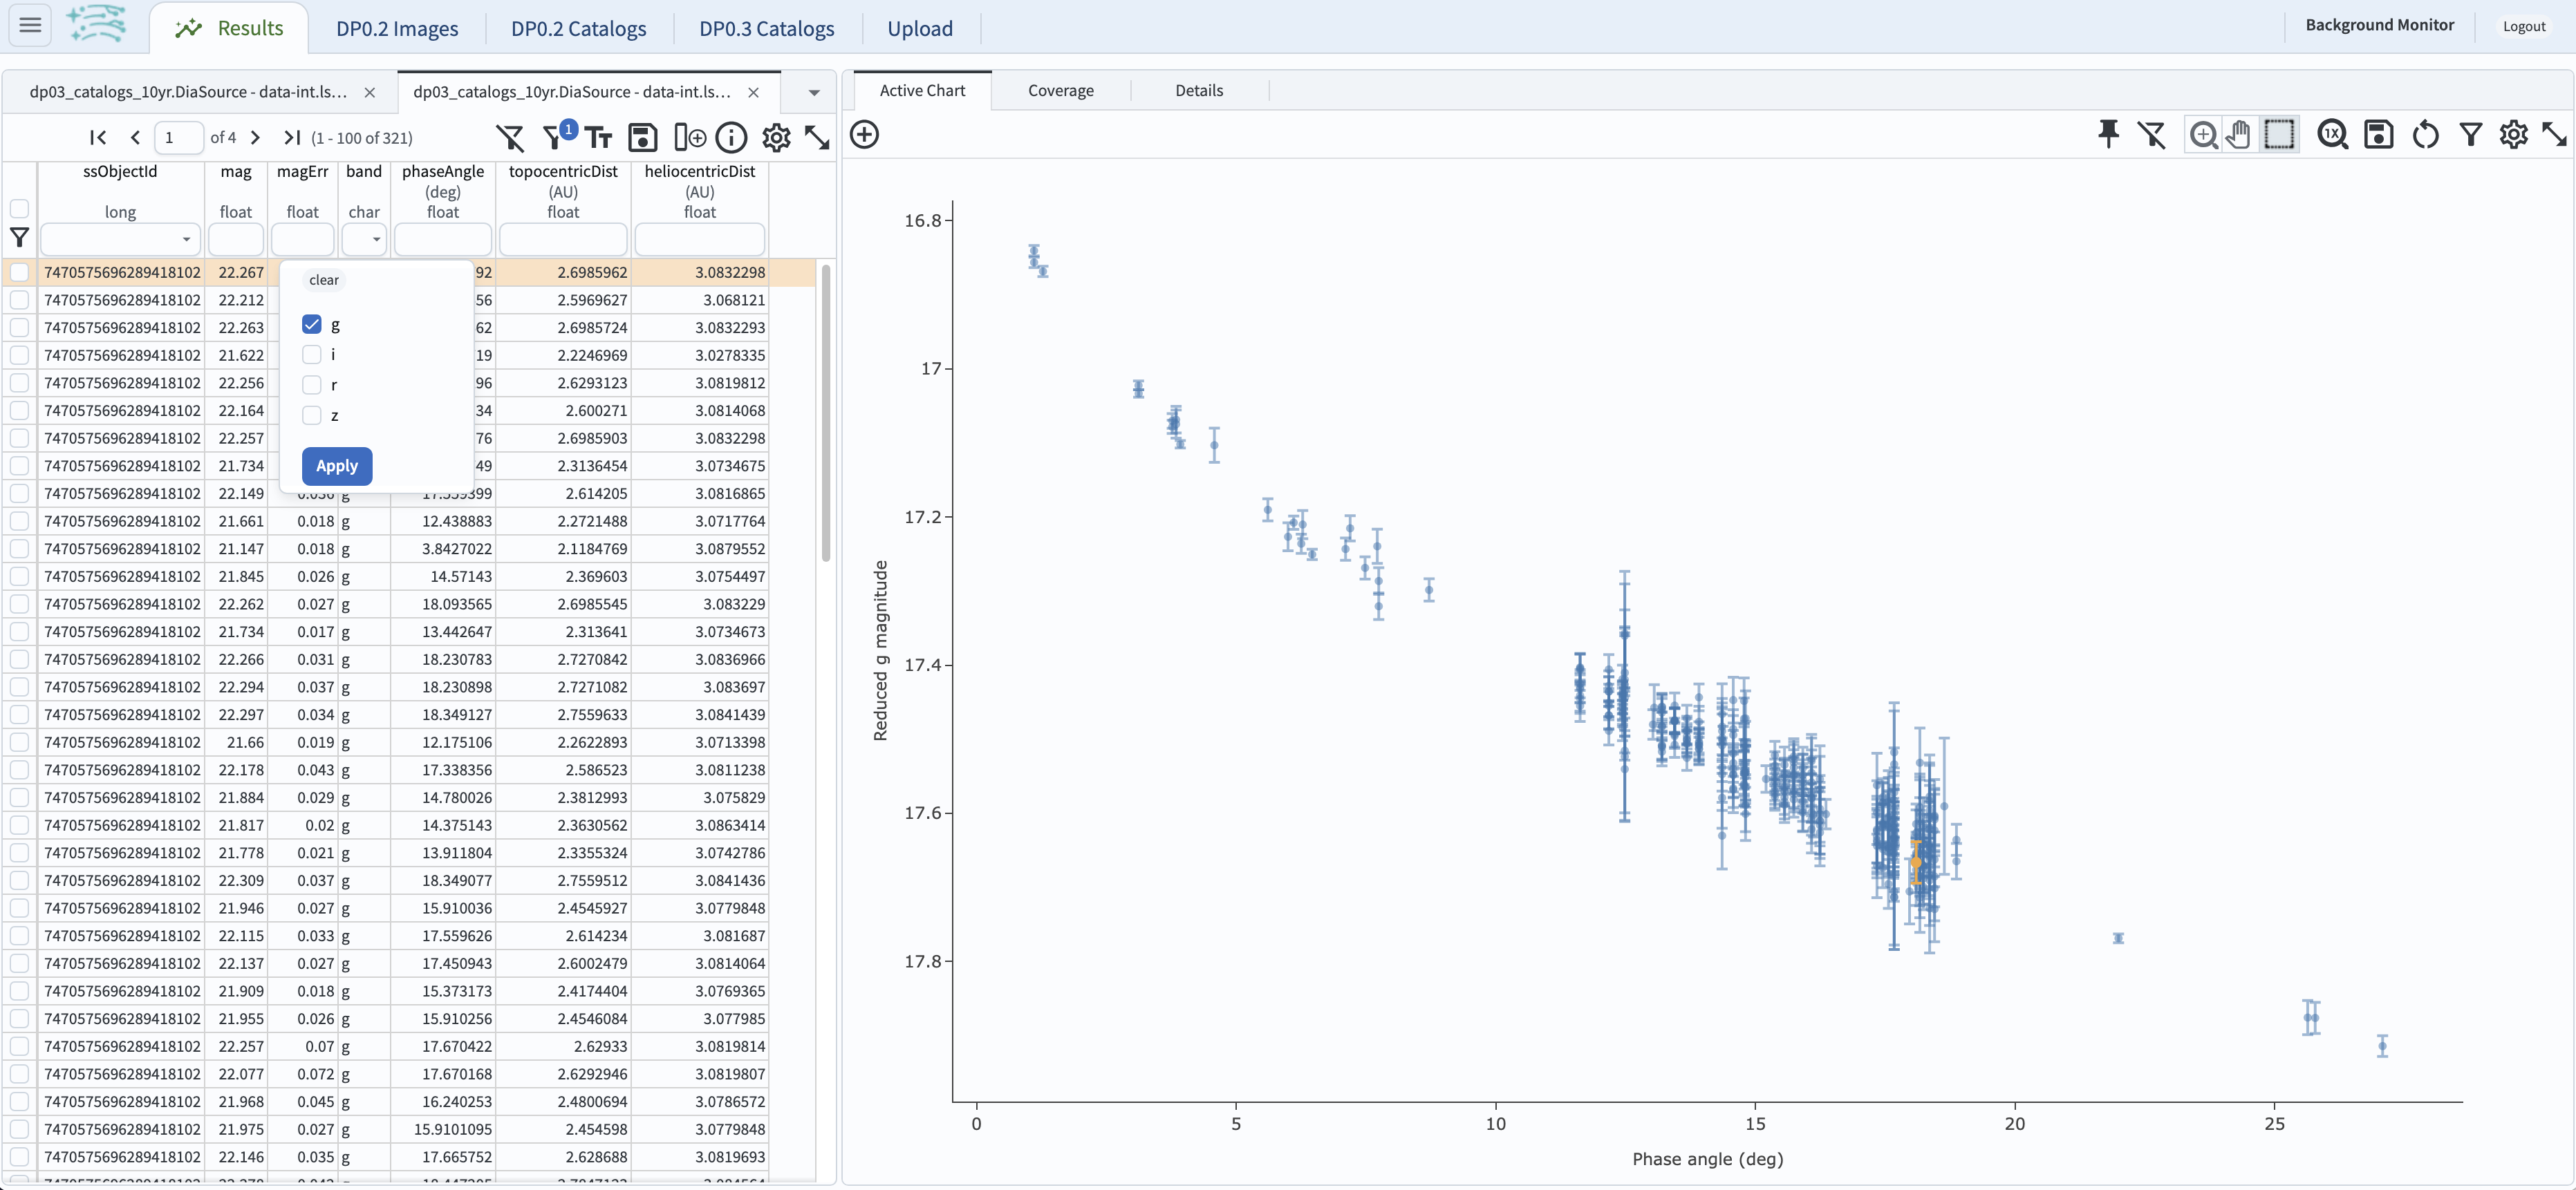Select the row with mag 21.622
2576x1190 pixels.
coord(19,355)
